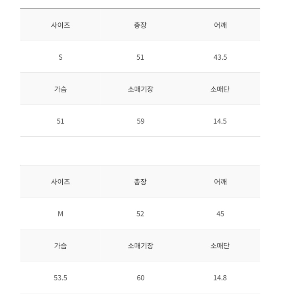Click 사이즈 header in the M table

point(61,182)
